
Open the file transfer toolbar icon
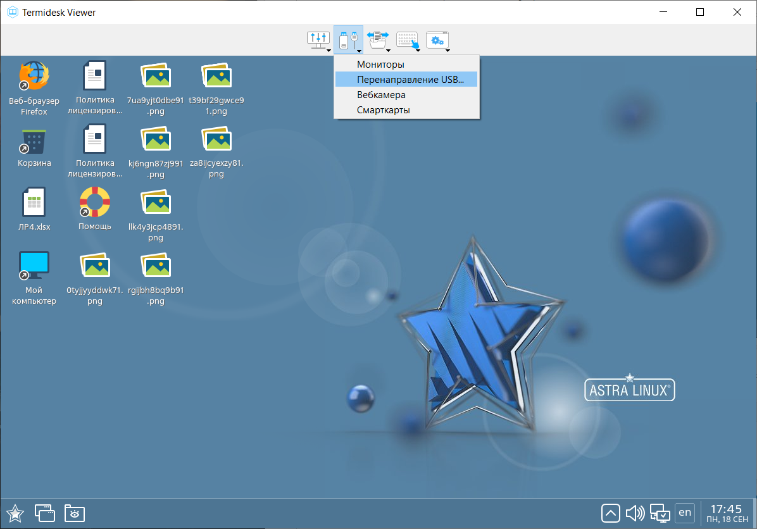click(x=377, y=40)
